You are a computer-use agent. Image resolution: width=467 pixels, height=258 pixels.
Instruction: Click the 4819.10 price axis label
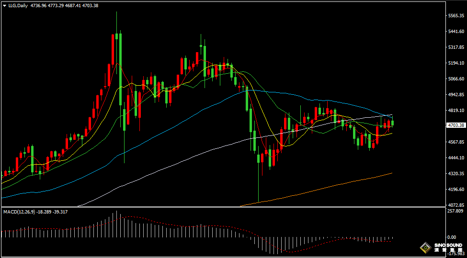point(456,111)
